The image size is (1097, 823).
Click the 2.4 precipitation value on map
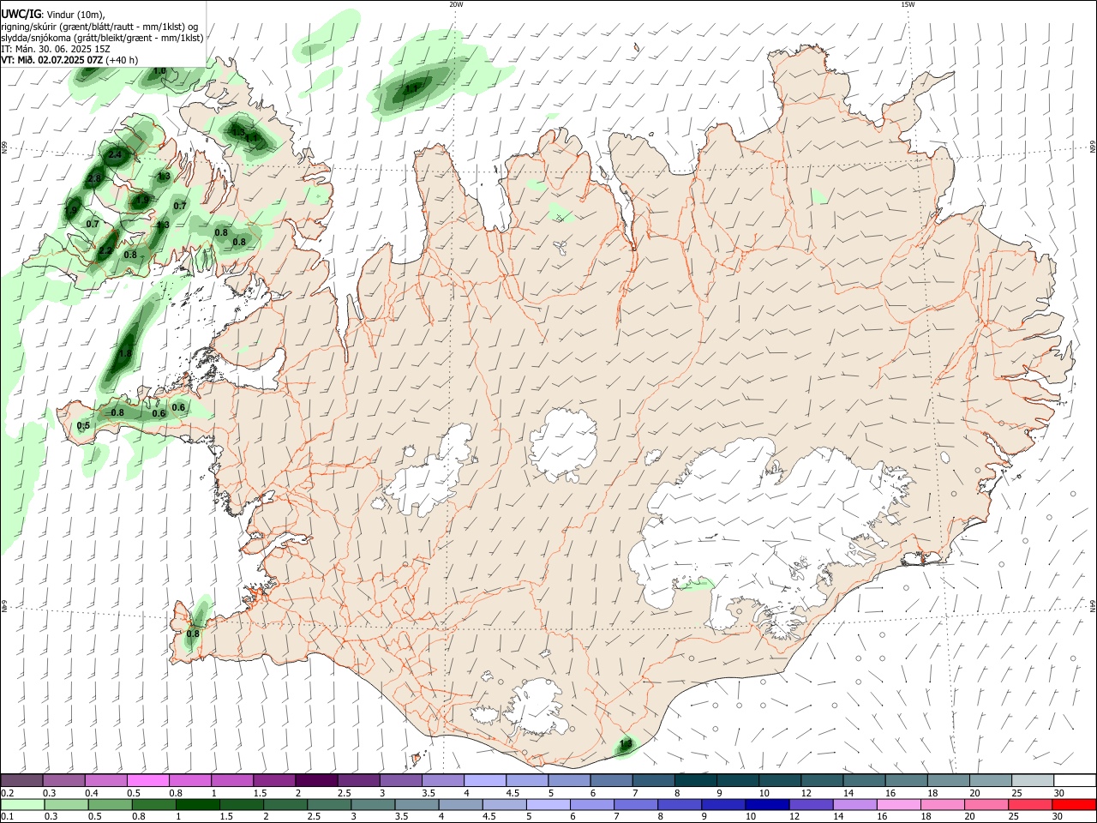click(115, 155)
